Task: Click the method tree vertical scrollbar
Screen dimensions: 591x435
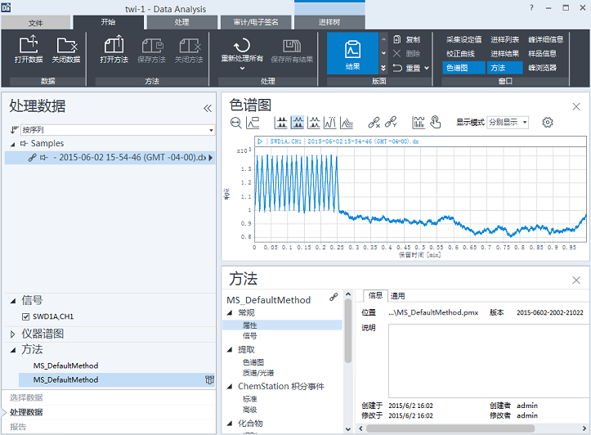Action: tap(348, 330)
